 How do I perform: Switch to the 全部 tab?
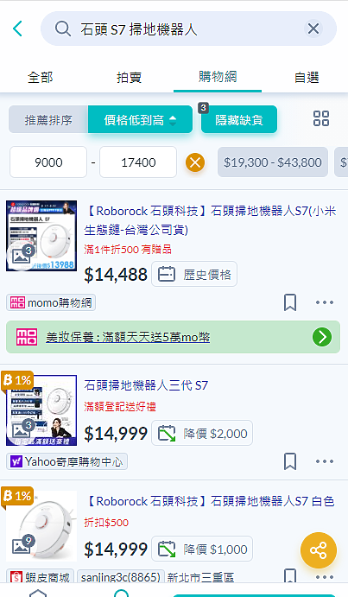coord(41,77)
